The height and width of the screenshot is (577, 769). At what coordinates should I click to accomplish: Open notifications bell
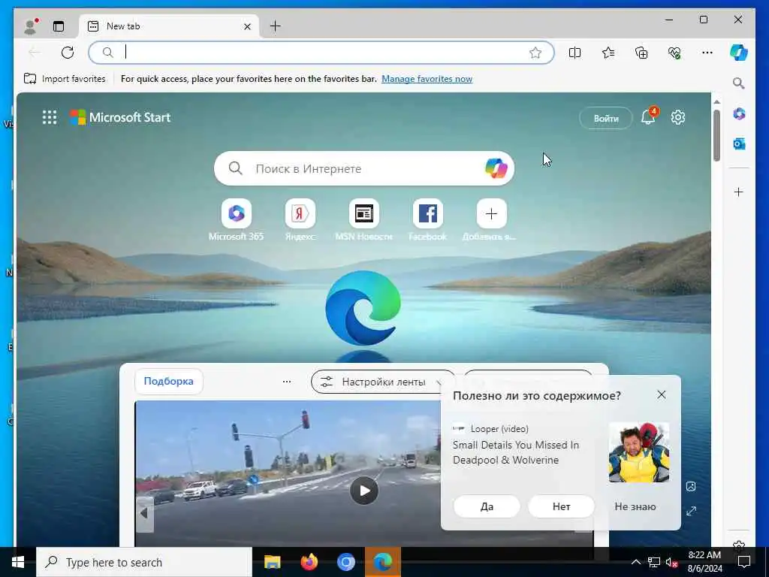[x=648, y=116]
